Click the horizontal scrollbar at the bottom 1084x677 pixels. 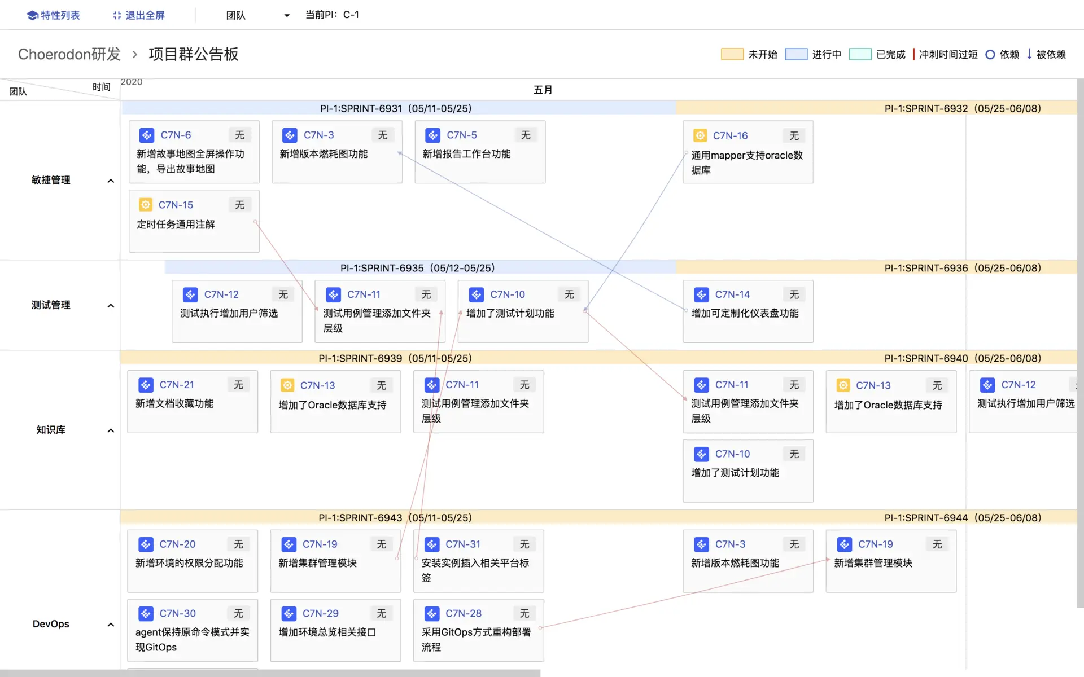tap(270, 673)
